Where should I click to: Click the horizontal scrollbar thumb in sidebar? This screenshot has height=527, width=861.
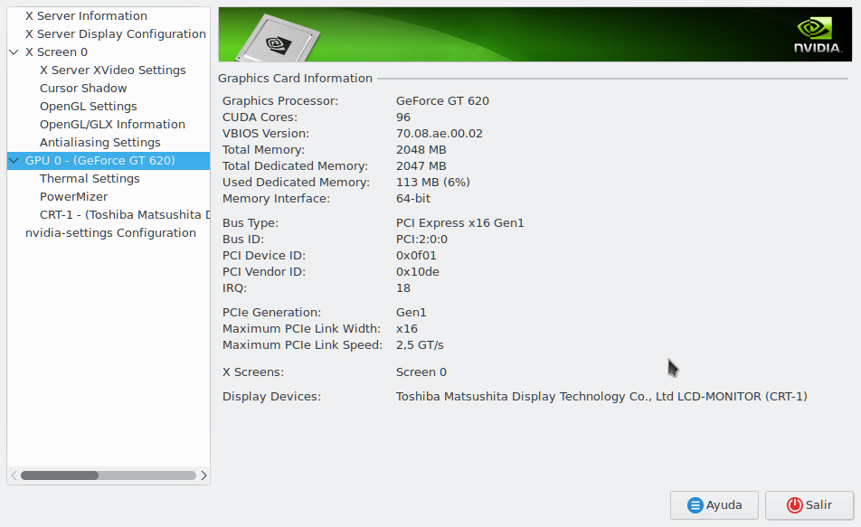point(60,475)
